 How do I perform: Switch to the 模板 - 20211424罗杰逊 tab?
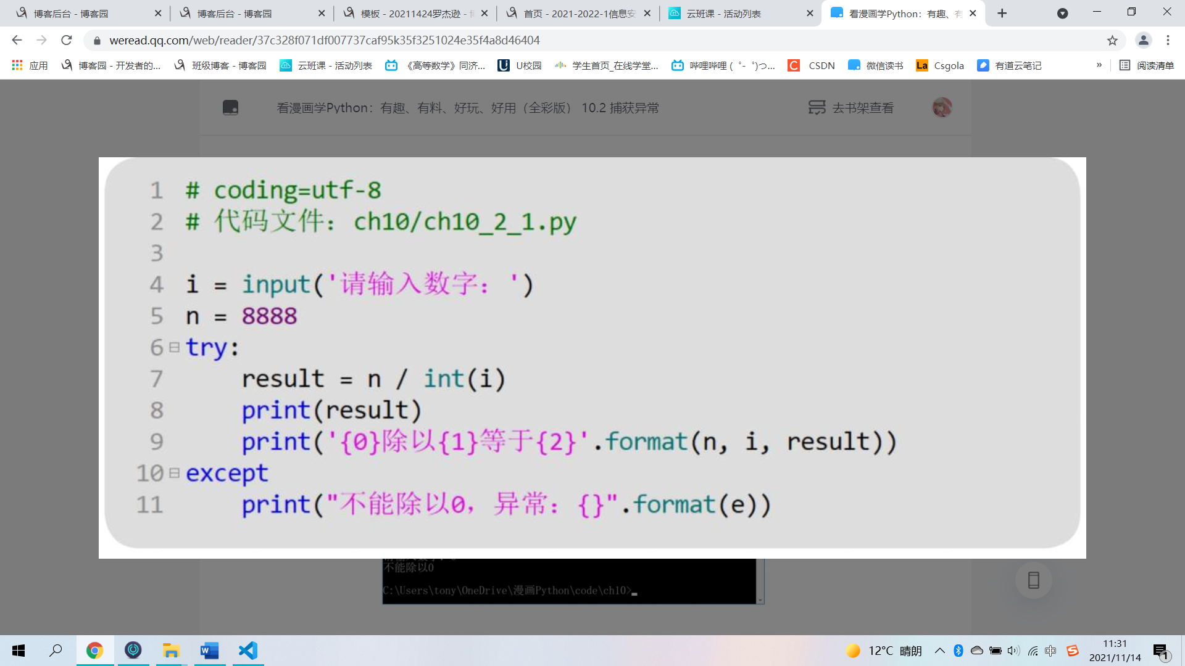(414, 14)
